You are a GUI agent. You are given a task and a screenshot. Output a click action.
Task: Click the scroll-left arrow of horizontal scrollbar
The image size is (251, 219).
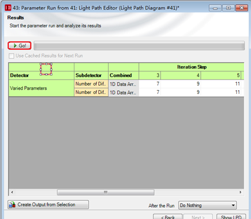[x=12, y=192]
